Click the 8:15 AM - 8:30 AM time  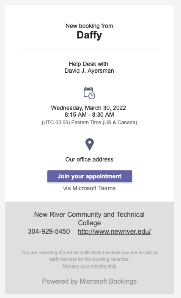point(89,115)
